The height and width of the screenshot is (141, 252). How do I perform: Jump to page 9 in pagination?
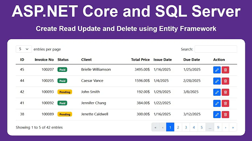(x=218, y=127)
